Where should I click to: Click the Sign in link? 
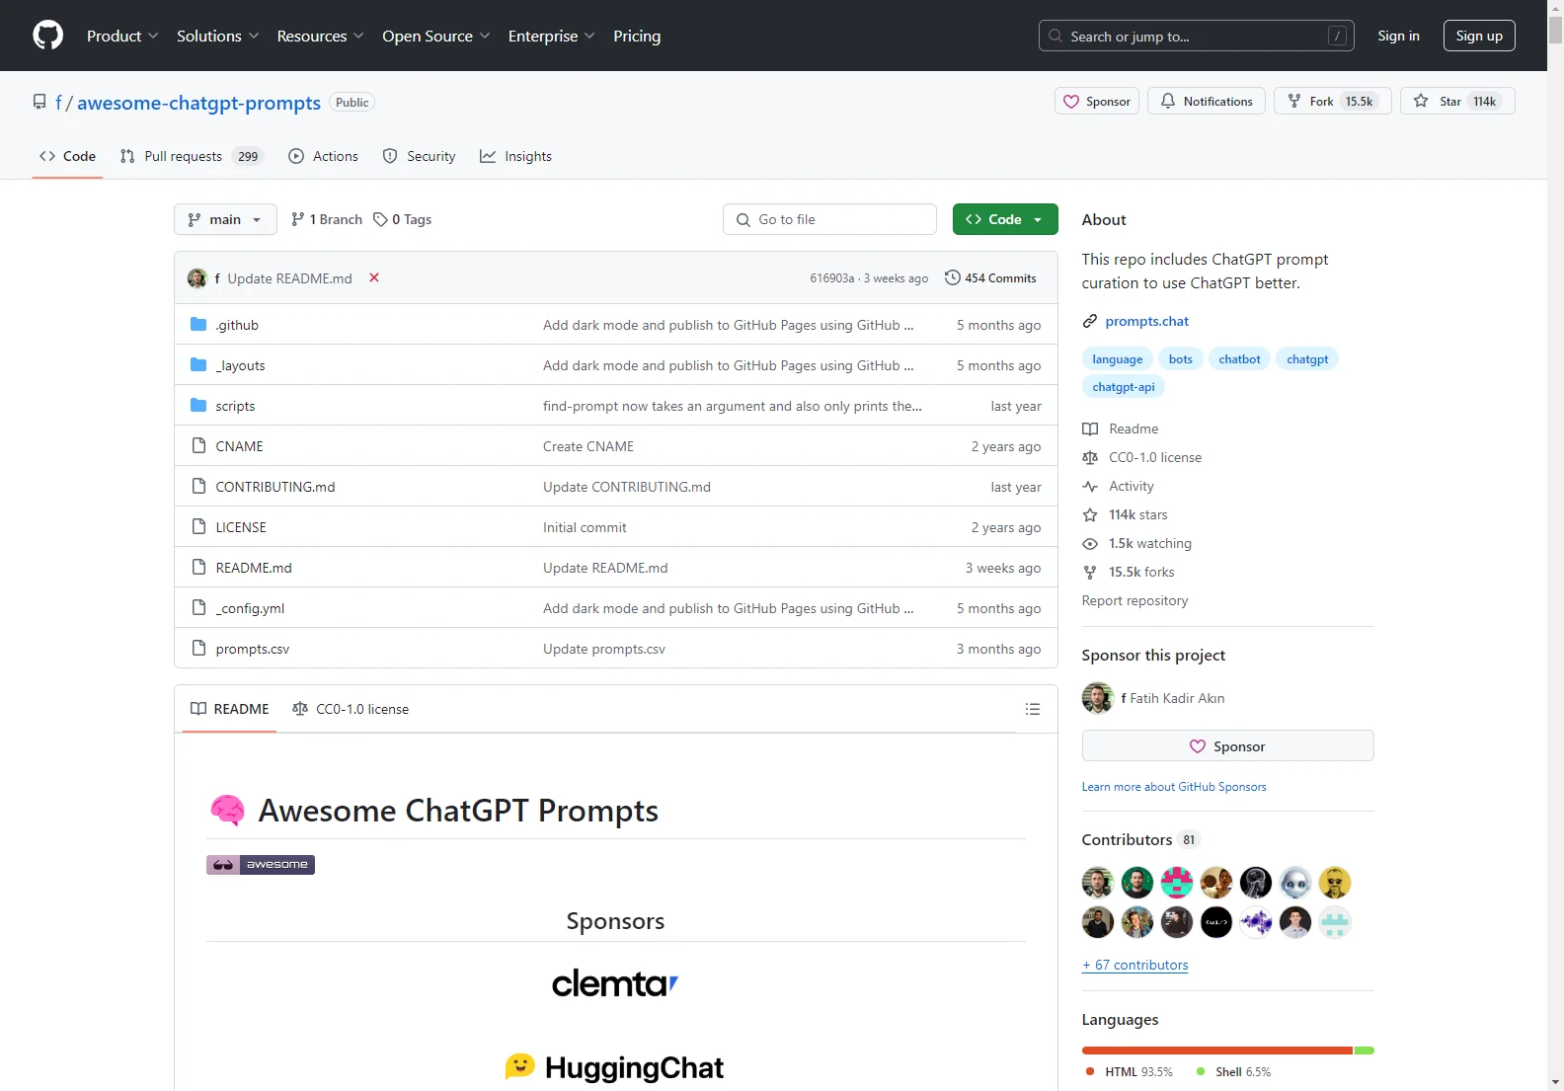[x=1398, y=36]
